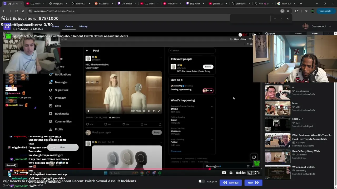The image size is (337, 189).
Task: Cast the video with the player's cast icon
Action: (250, 173)
